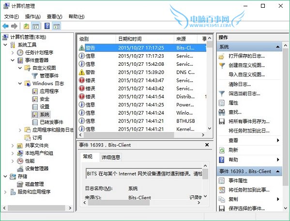290x221 pixels.
Task: Expand the 共享文件夹 tree node
Action: [13, 146]
